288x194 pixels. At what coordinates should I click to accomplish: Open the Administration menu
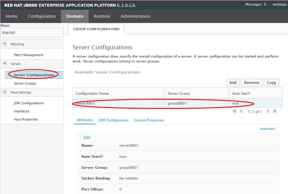point(136,16)
